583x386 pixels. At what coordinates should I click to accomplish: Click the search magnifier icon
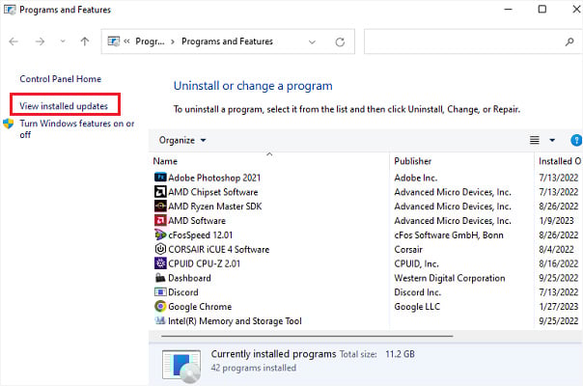569,42
